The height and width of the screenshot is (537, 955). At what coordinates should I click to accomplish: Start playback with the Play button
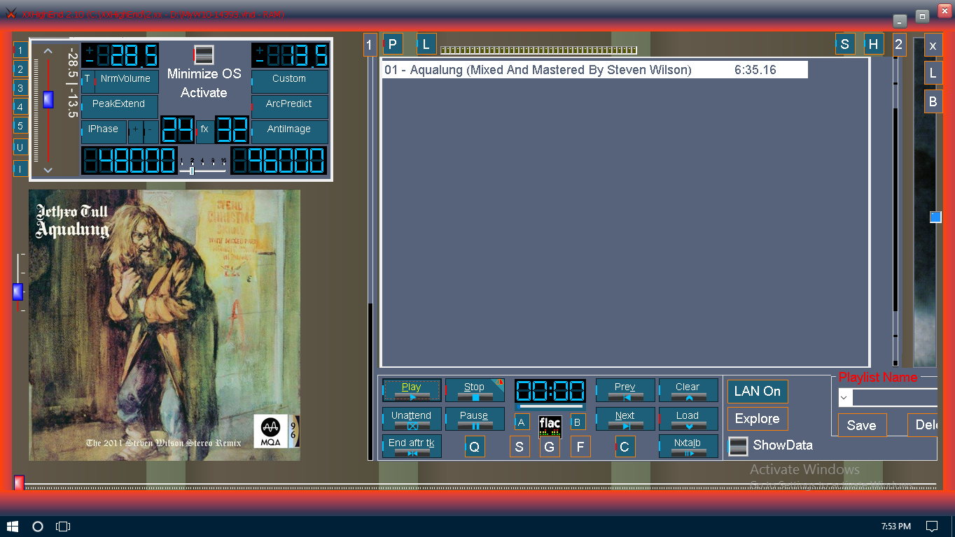pos(412,390)
